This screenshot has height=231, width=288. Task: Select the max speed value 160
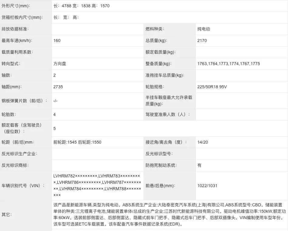(x=57, y=40)
